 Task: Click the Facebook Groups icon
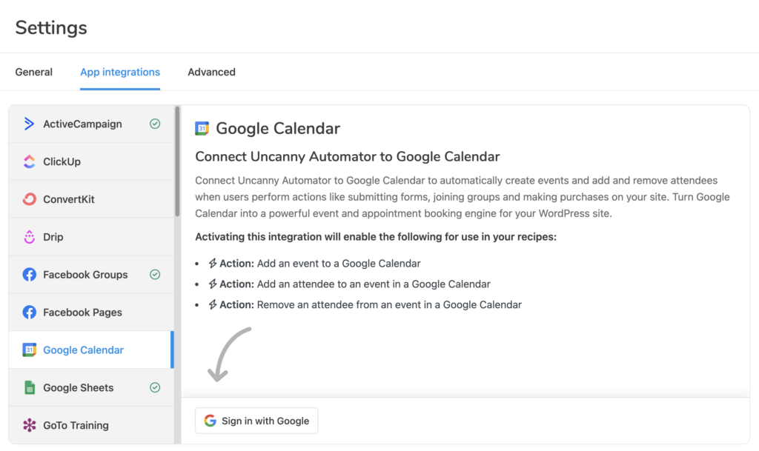tap(28, 274)
